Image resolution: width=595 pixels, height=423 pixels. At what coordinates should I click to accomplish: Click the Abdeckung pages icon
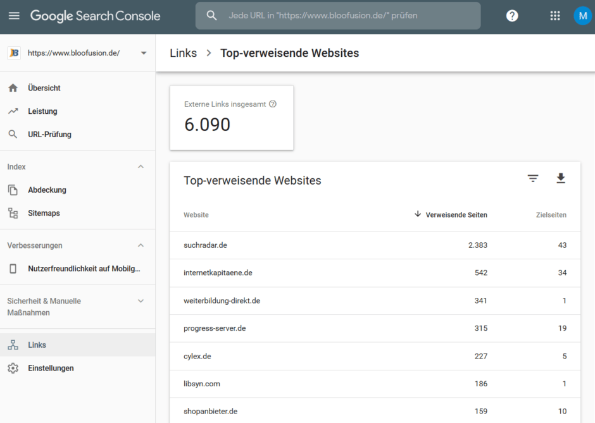point(13,190)
